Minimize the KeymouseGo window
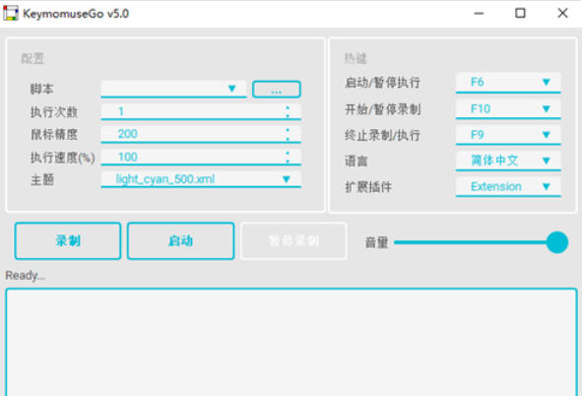The image size is (582, 396). (480, 14)
